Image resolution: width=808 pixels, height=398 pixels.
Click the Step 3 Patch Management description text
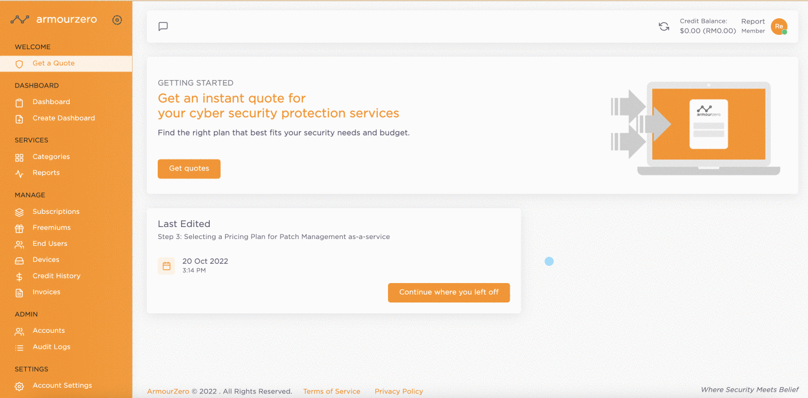click(x=274, y=237)
